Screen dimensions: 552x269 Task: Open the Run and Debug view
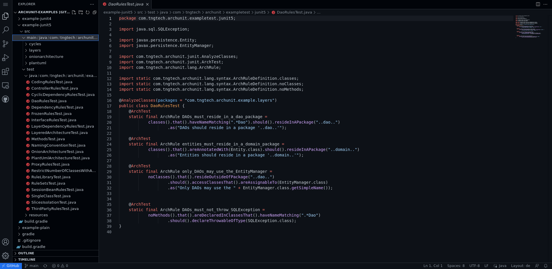click(5, 58)
